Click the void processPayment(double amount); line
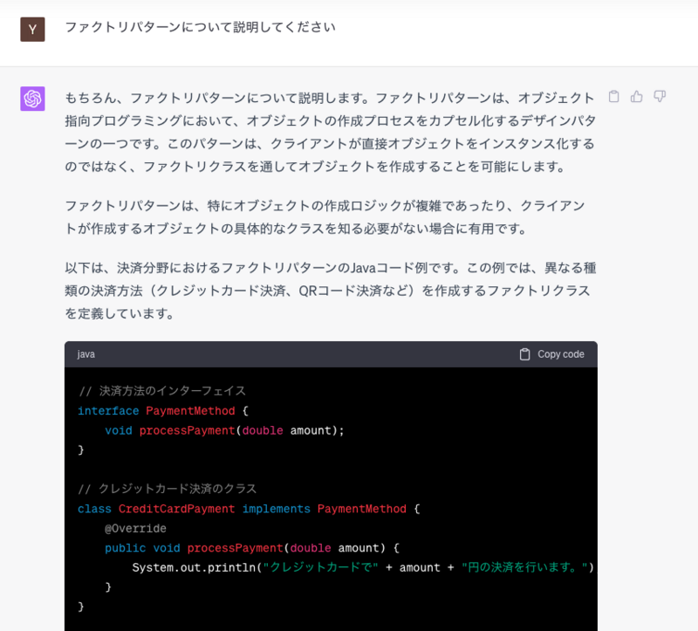The height and width of the screenshot is (631, 698). [224, 430]
